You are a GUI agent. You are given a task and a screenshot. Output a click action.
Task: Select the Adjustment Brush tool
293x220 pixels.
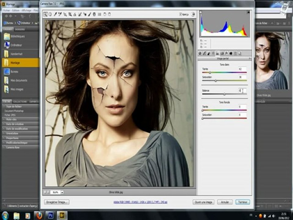coord(89,14)
